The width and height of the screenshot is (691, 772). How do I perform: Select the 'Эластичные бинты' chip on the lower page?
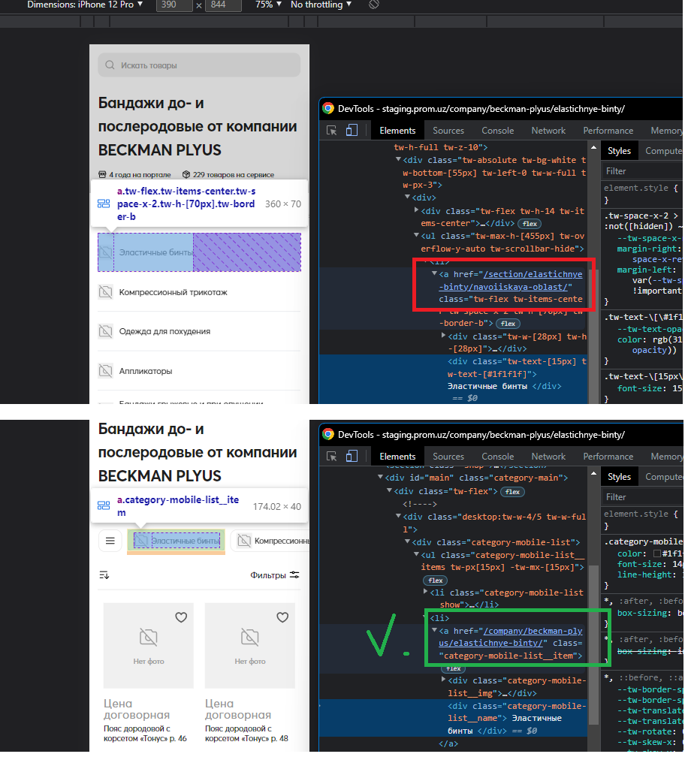point(177,541)
